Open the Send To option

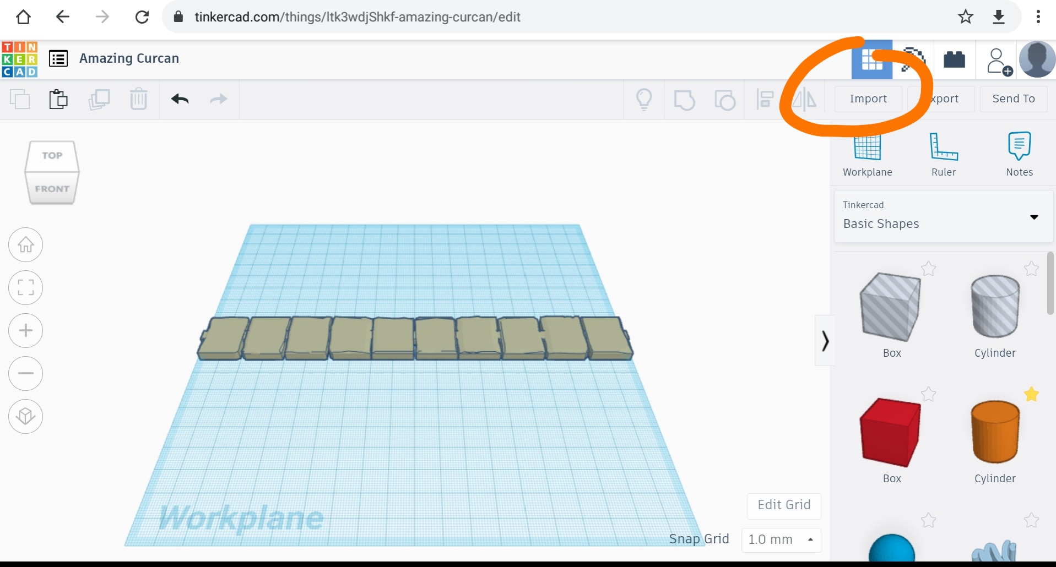[1013, 99]
